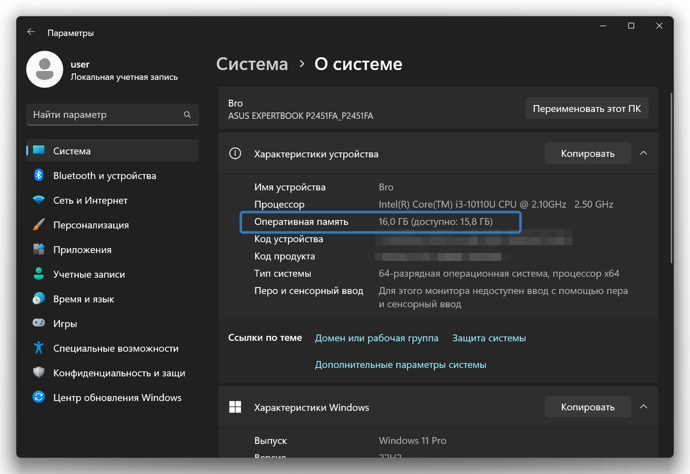
Task: Open Система in the sidebar
Action: (113, 151)
